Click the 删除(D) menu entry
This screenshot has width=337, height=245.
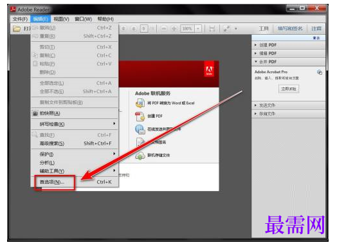(75, 72)
